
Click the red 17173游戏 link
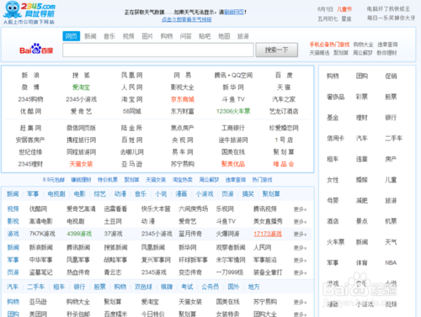[x=268, y=234]
